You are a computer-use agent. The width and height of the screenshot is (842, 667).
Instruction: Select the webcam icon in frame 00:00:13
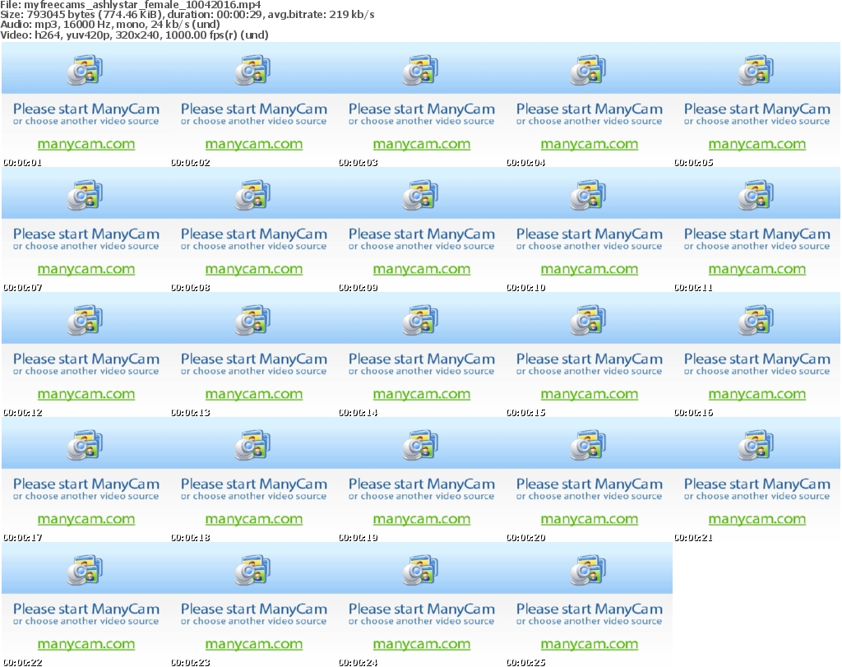(252, 320)
